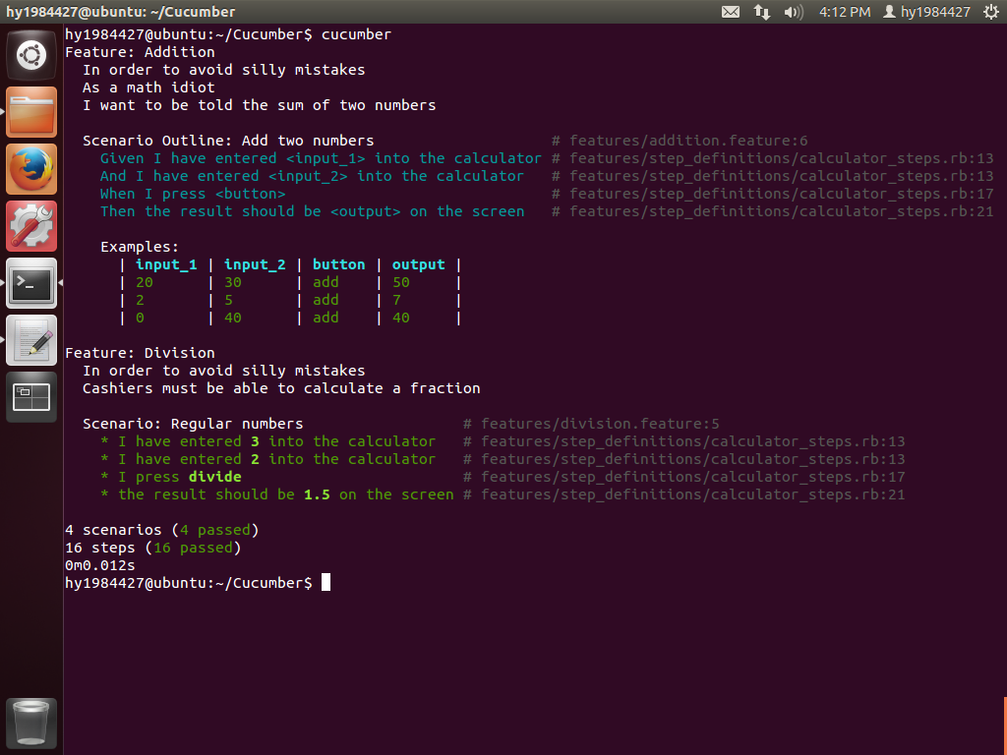Viewport: 1007px width, 755px height.
Task: Open the Files folder launcher icon
Action: point(31,112)
